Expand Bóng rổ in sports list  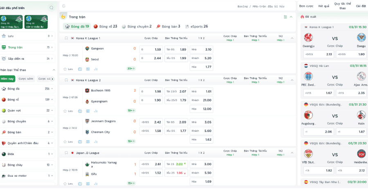[27, 99]
